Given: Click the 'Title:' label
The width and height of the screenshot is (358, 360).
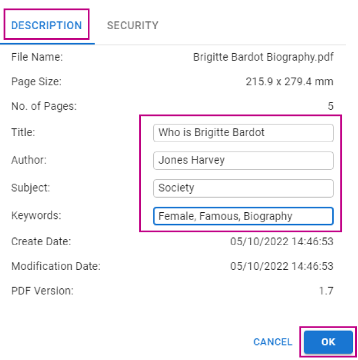Looking at the screenshot, I should 23,133.
